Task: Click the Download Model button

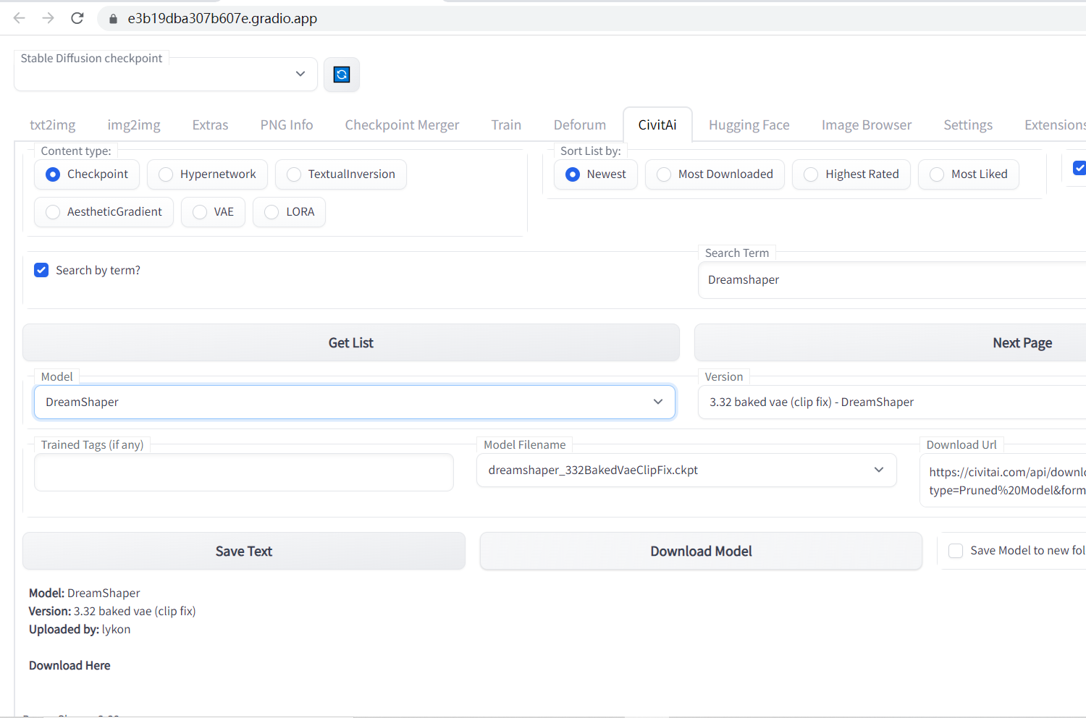Action: (x=701, y=551)
